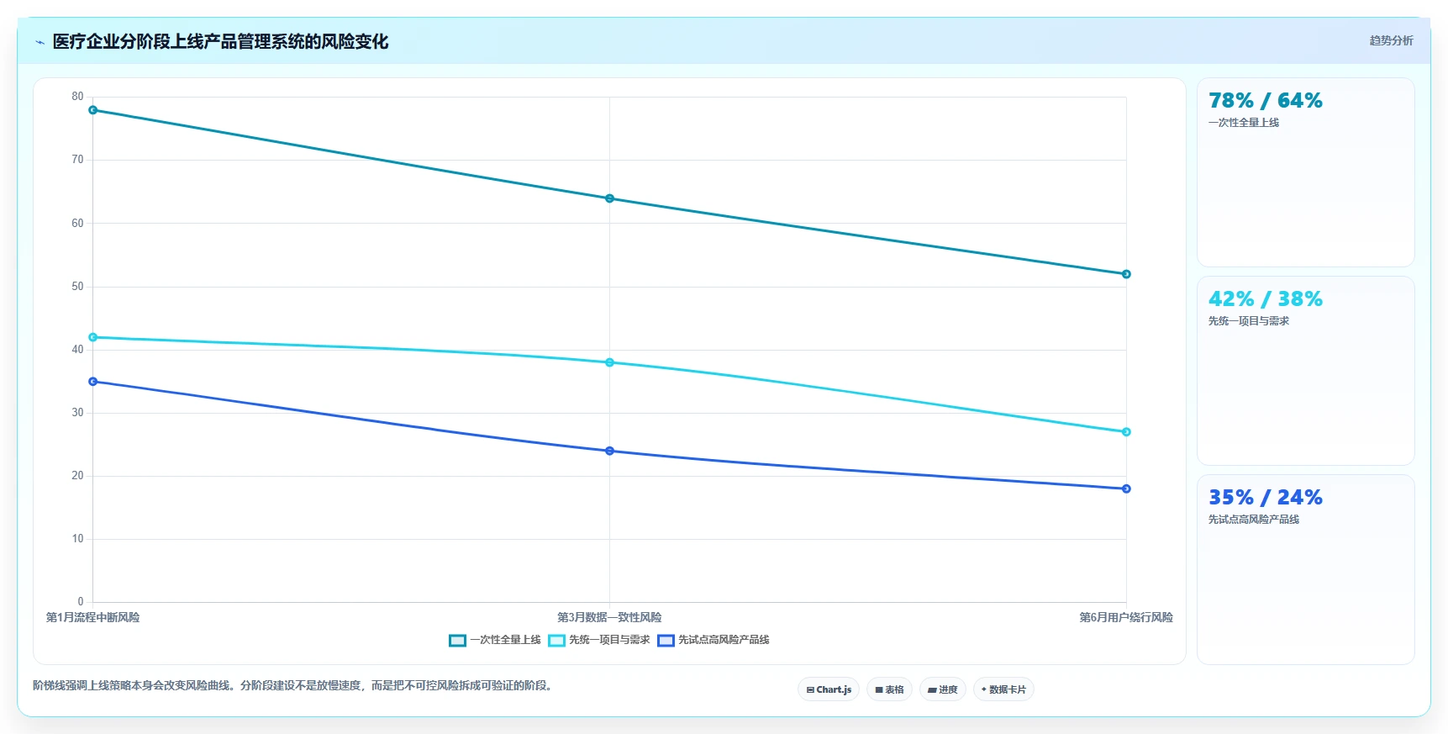Toggle the 先统一项目与需求 legend entry
This screenshot has height=734, width=1448.
(599, 640)
